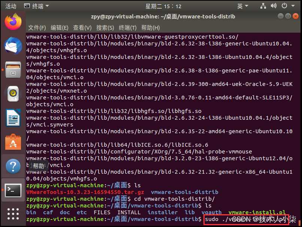The width and height of the screenshot is (302, 227).
Task: Click the bin directory name
Action: 31,212
